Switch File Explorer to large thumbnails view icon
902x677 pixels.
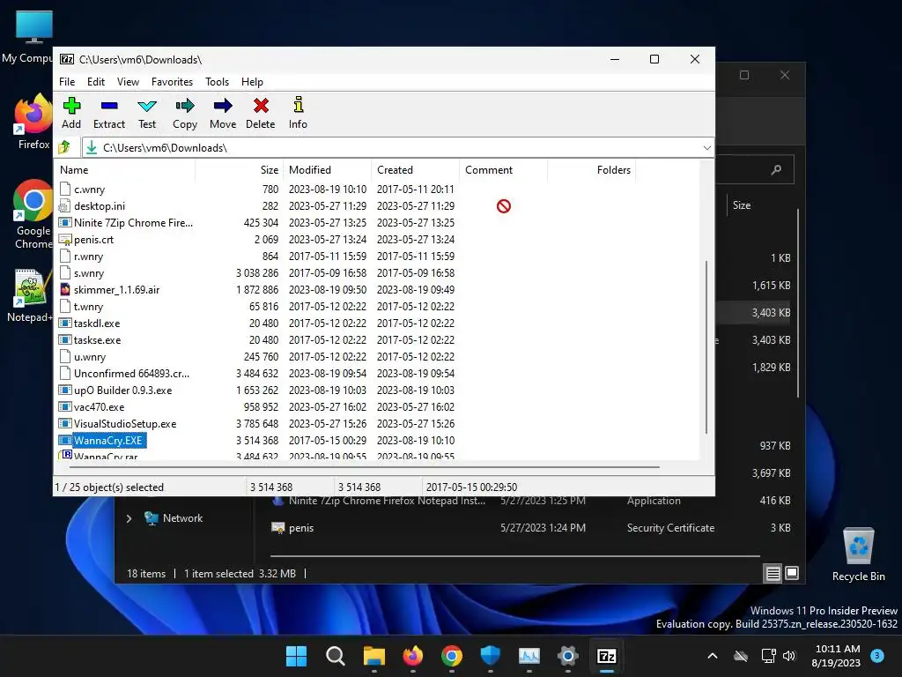[x=792, y=573]
